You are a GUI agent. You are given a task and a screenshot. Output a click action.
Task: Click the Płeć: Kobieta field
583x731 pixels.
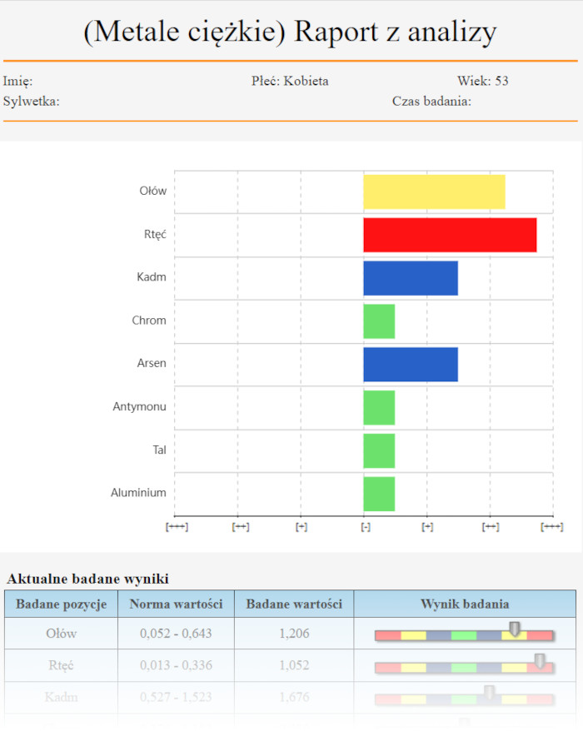pyautogui.click(x=290, y=81)
